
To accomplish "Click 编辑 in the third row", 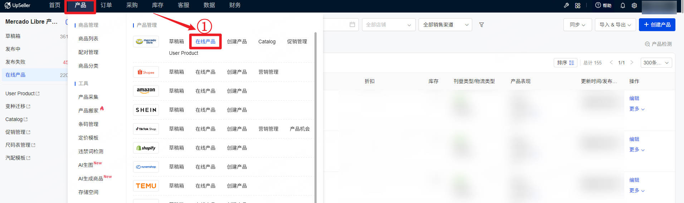I will (634, 180).
